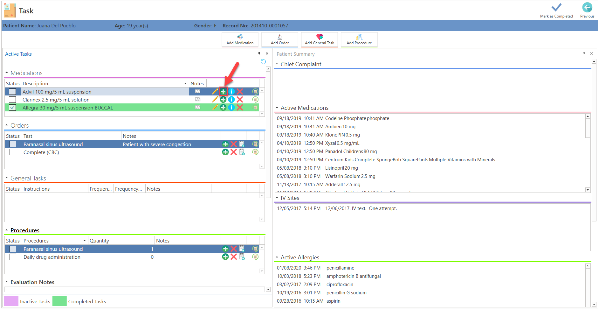599x309 pixels.
Task: Click Add Procedure button
Action: pyautogui.click(x=359, y=39)
